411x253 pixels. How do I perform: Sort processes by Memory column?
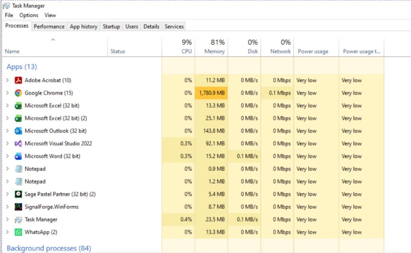[211, 47]
